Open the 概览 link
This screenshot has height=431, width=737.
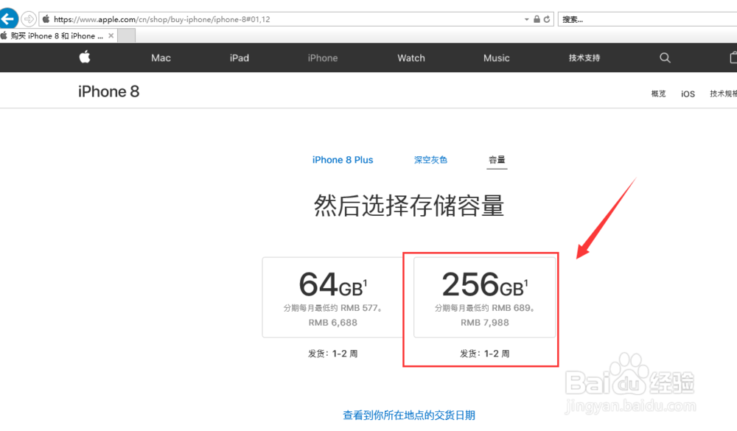(658, 94)
